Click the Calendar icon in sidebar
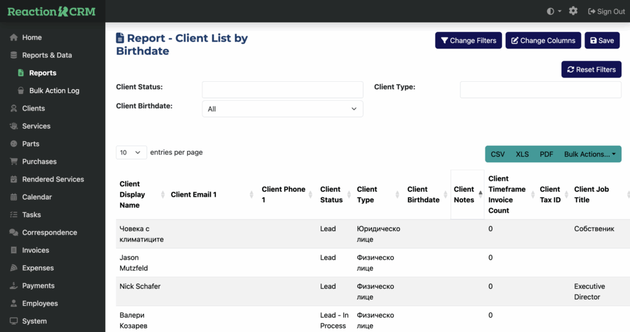 [x=14, y=197]
